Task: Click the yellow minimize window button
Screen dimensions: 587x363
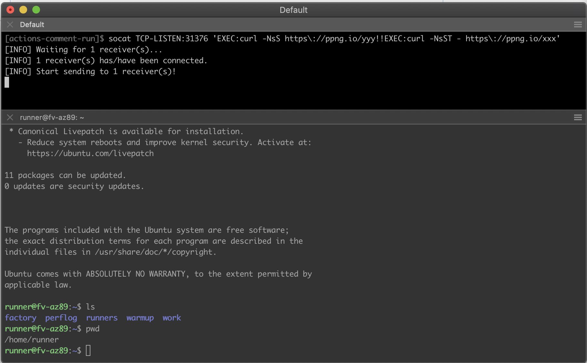Action: (x=23, y=10)
